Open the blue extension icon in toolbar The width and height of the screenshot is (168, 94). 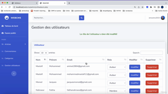click(x=147, y=7)
